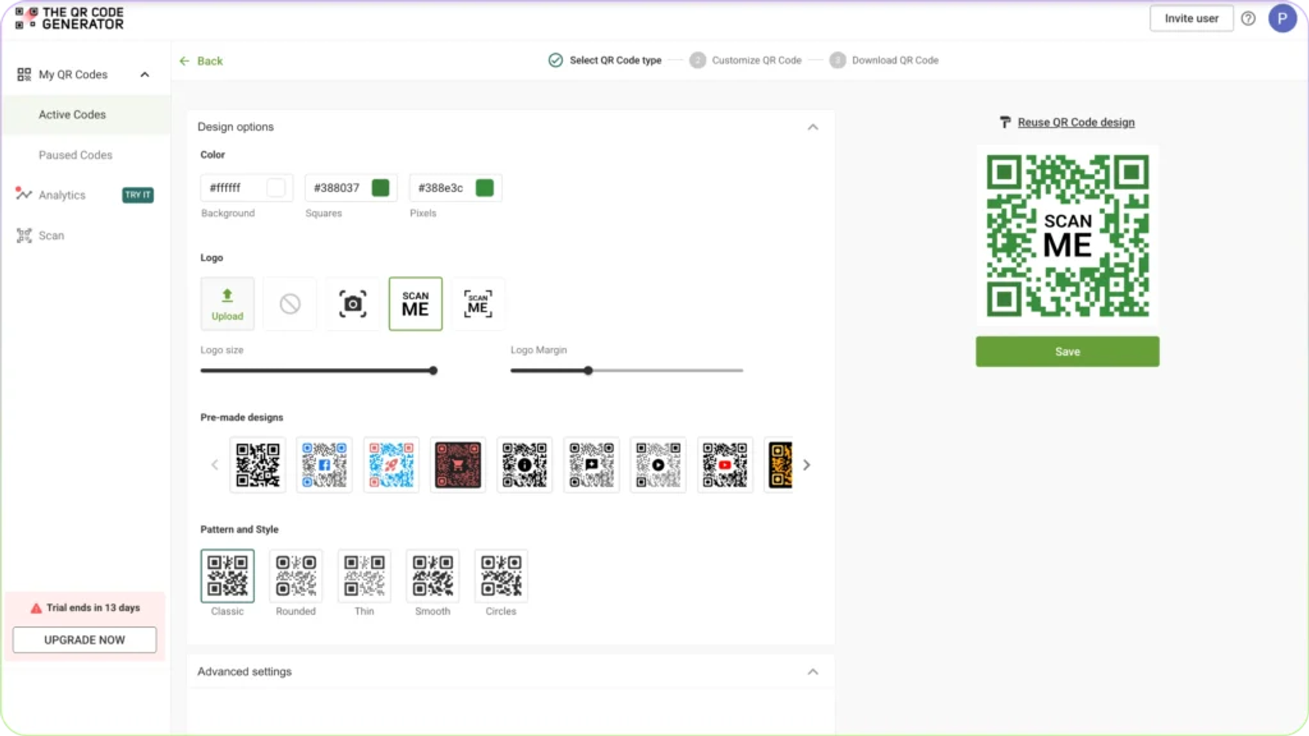
Task: Select the chat bubble pre-made design
Action: point(592,465)
